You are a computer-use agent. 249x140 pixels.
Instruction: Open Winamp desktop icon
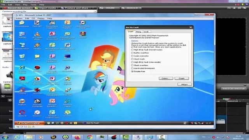tap(37, 46)
